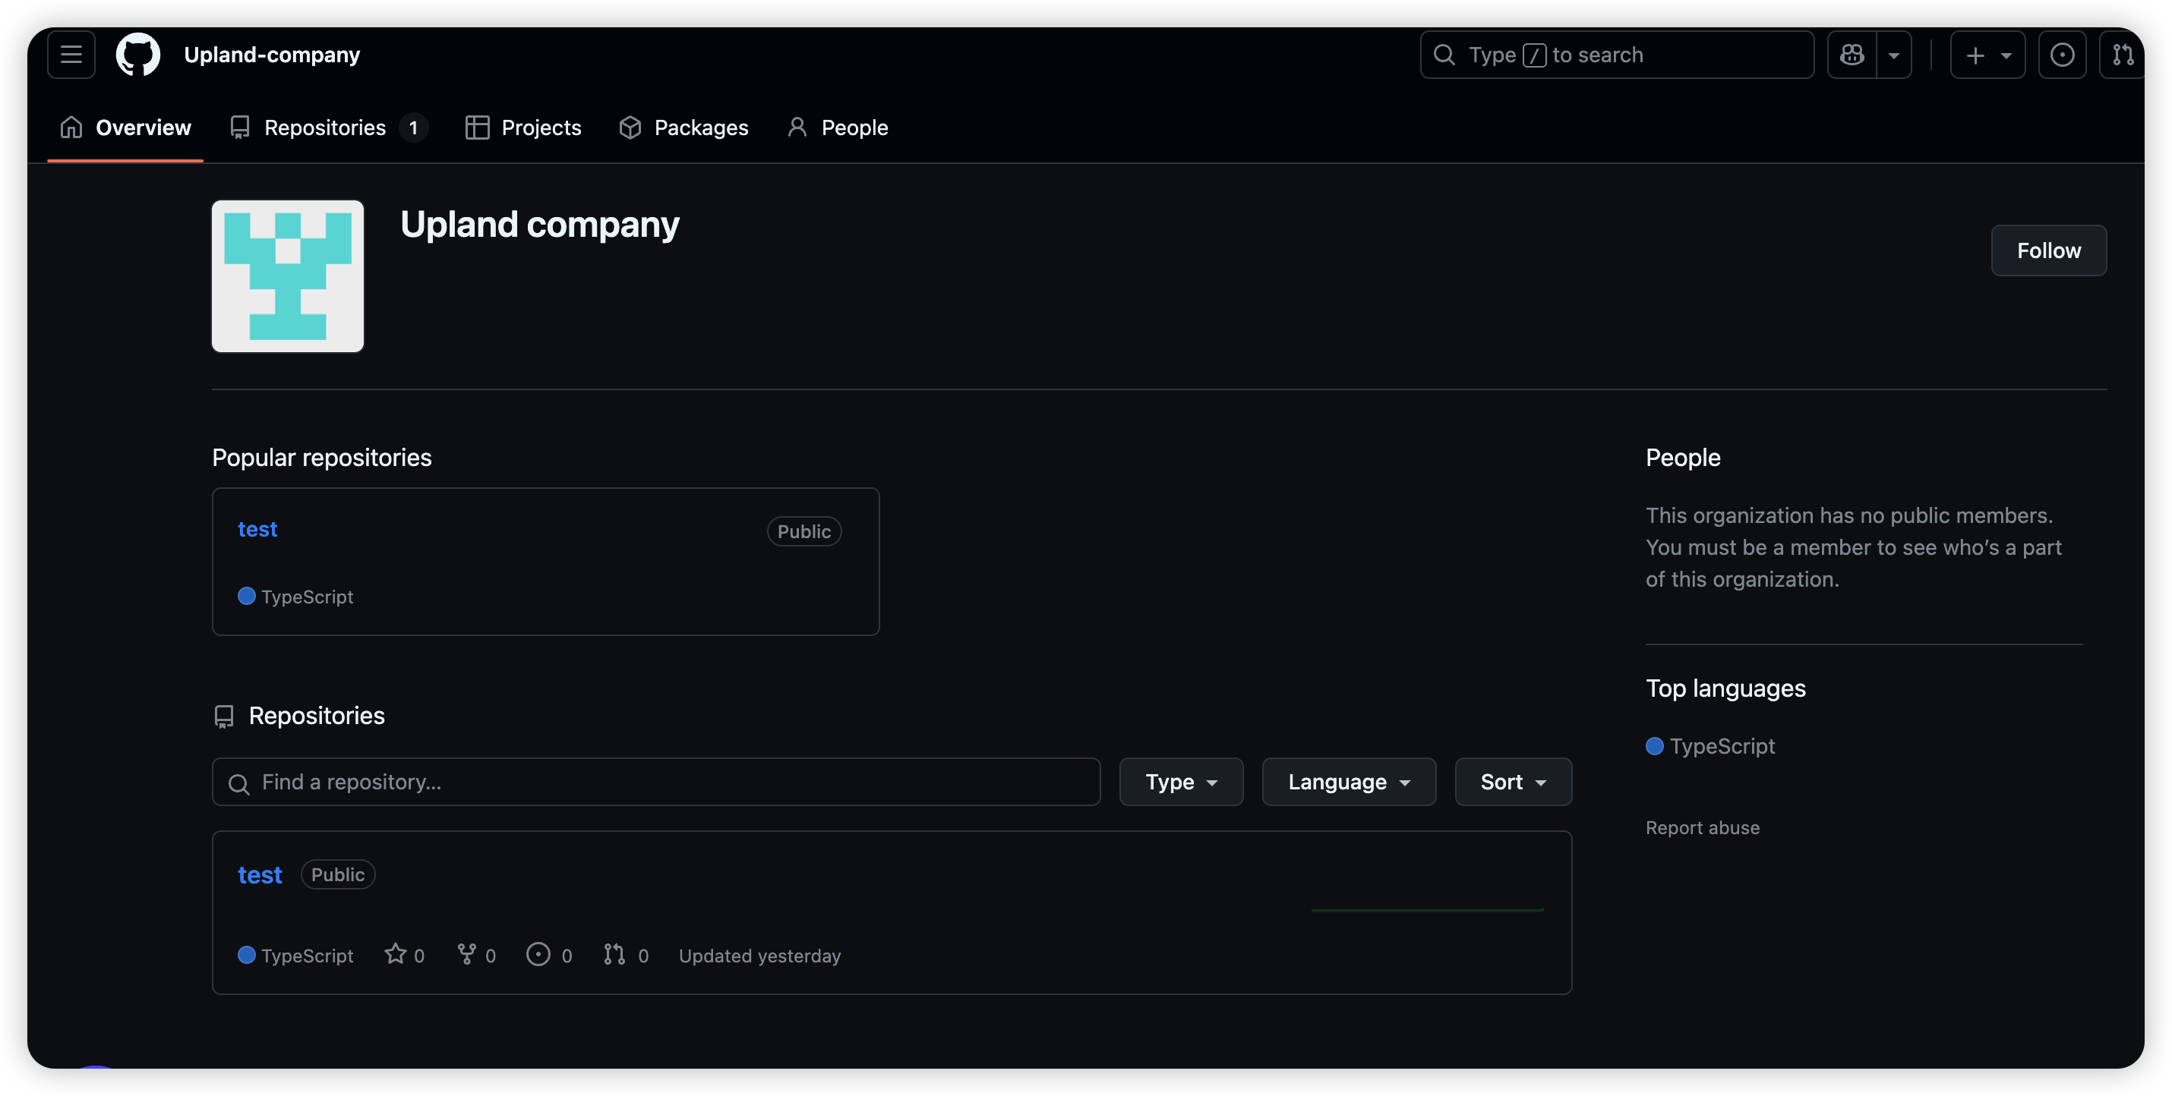Focus the 'Find a repository' search box
Viewport: 2172px width, 1096px height.
[x=656, y=782]
